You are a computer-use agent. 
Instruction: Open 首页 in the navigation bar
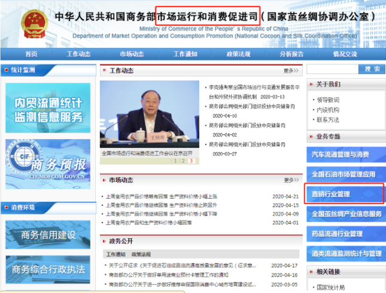pos(31,54)
